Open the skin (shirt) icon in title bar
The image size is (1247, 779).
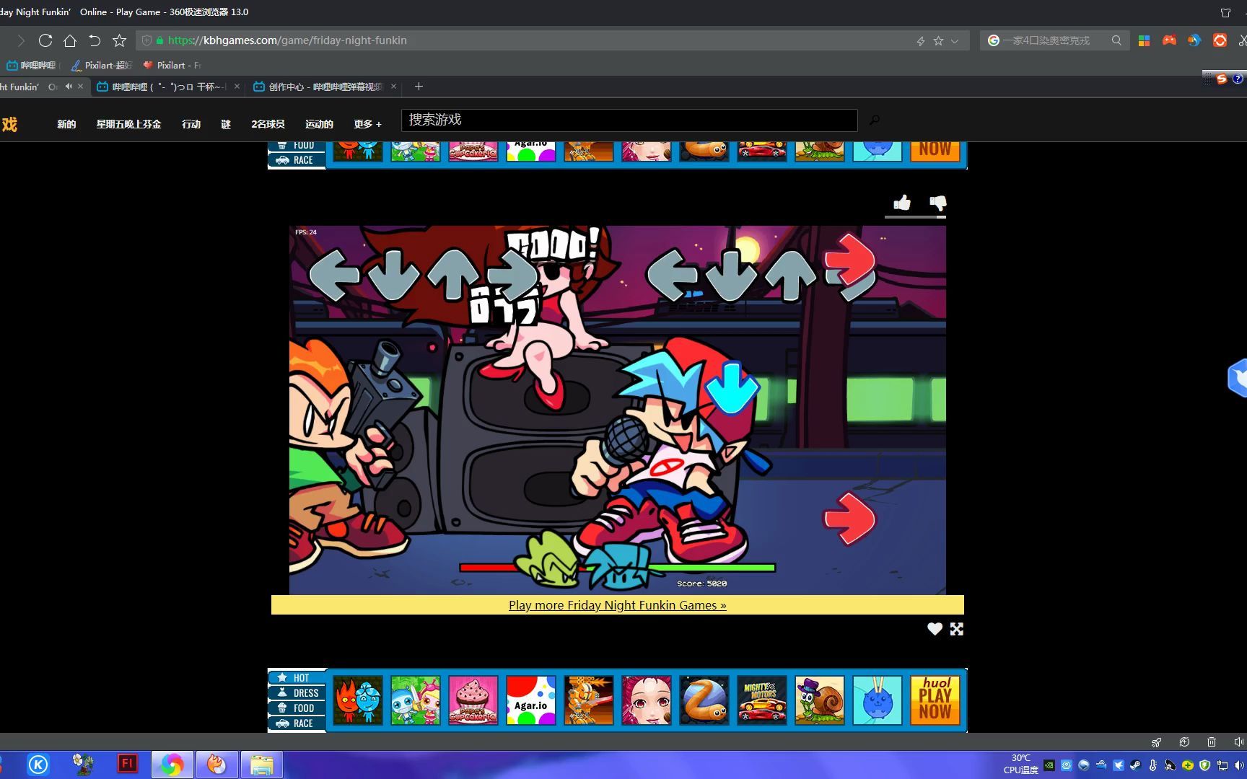coord(1225,12)
